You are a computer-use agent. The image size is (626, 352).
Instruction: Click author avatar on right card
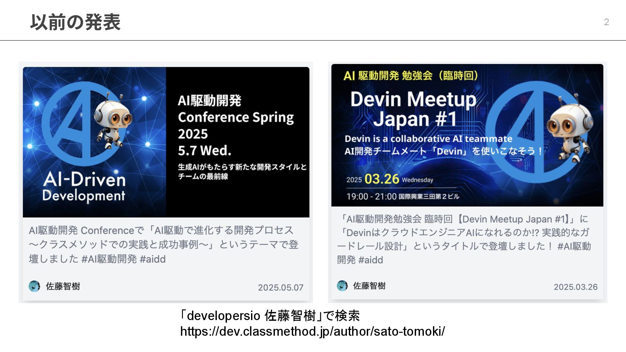click(342, 286)
